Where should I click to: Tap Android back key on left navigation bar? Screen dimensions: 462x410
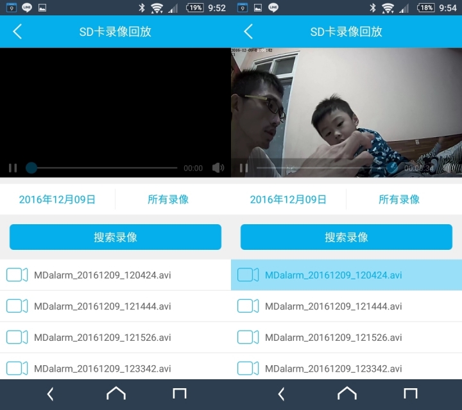[51, 394]
